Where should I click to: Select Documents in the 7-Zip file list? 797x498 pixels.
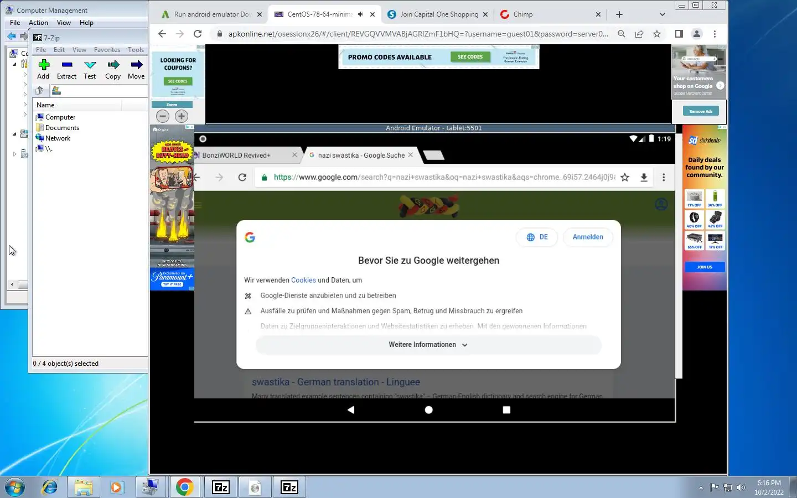(x=57, y=128)
